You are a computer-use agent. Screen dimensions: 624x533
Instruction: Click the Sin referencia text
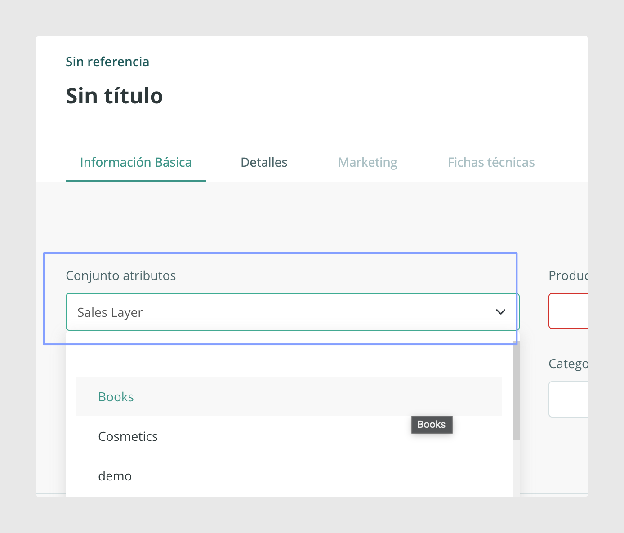107,62
